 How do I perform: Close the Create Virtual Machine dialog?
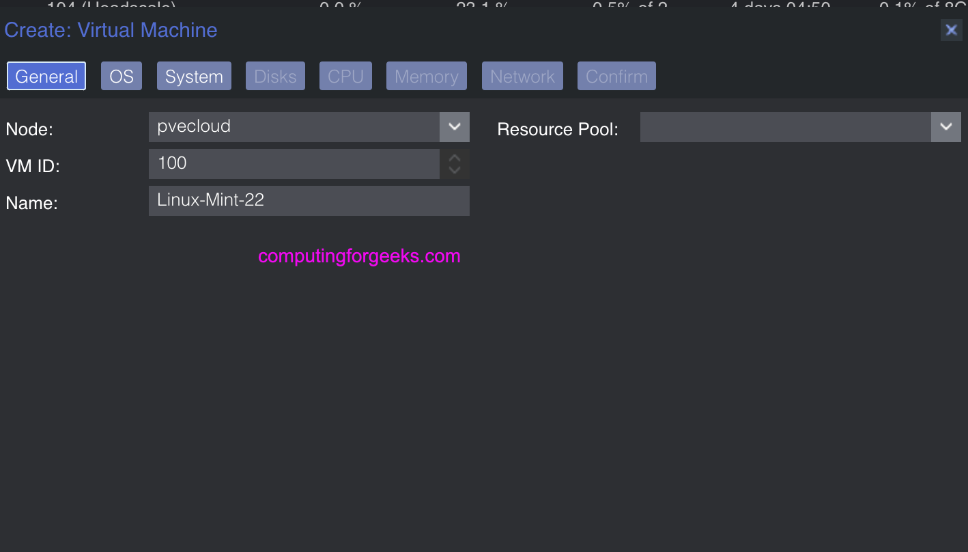click(951, 30)
